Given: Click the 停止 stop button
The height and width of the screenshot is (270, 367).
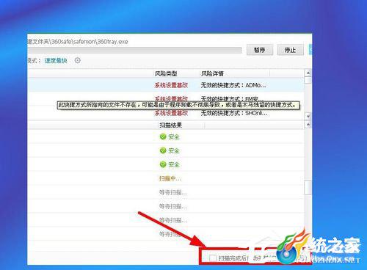Looking at the screenshot, I should point(290,50).
